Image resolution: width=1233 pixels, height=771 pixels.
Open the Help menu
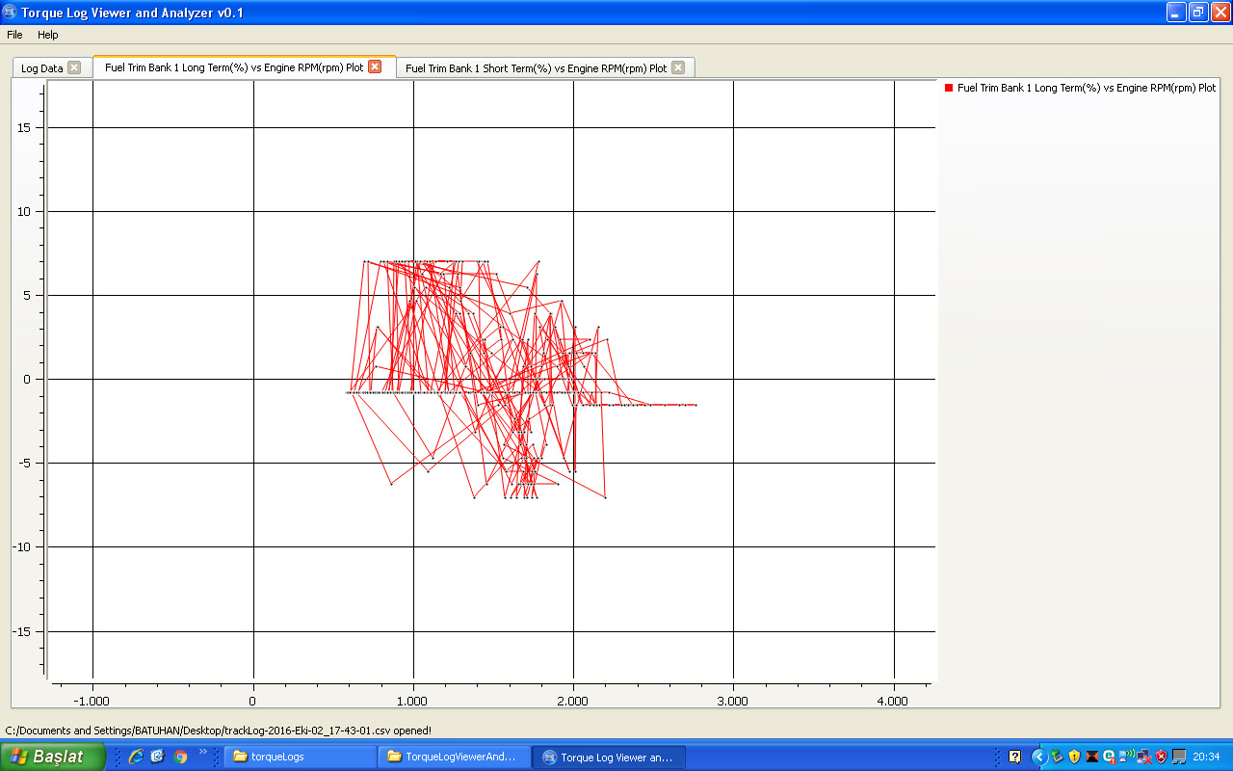(47, 35)
